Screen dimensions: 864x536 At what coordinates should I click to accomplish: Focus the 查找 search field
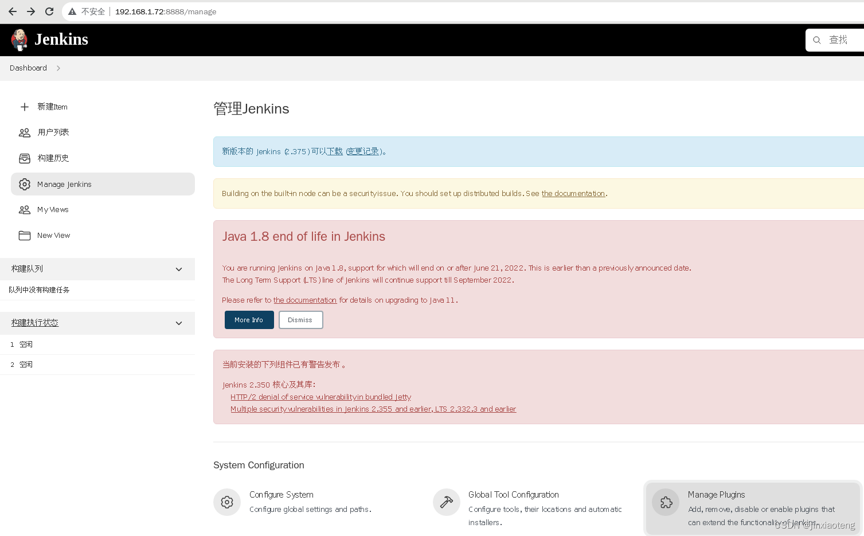838,40
